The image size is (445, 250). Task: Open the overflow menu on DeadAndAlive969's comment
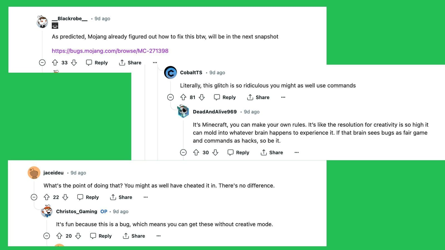click(296, 152)
